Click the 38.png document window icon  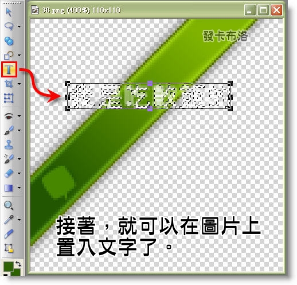[35, 10]
